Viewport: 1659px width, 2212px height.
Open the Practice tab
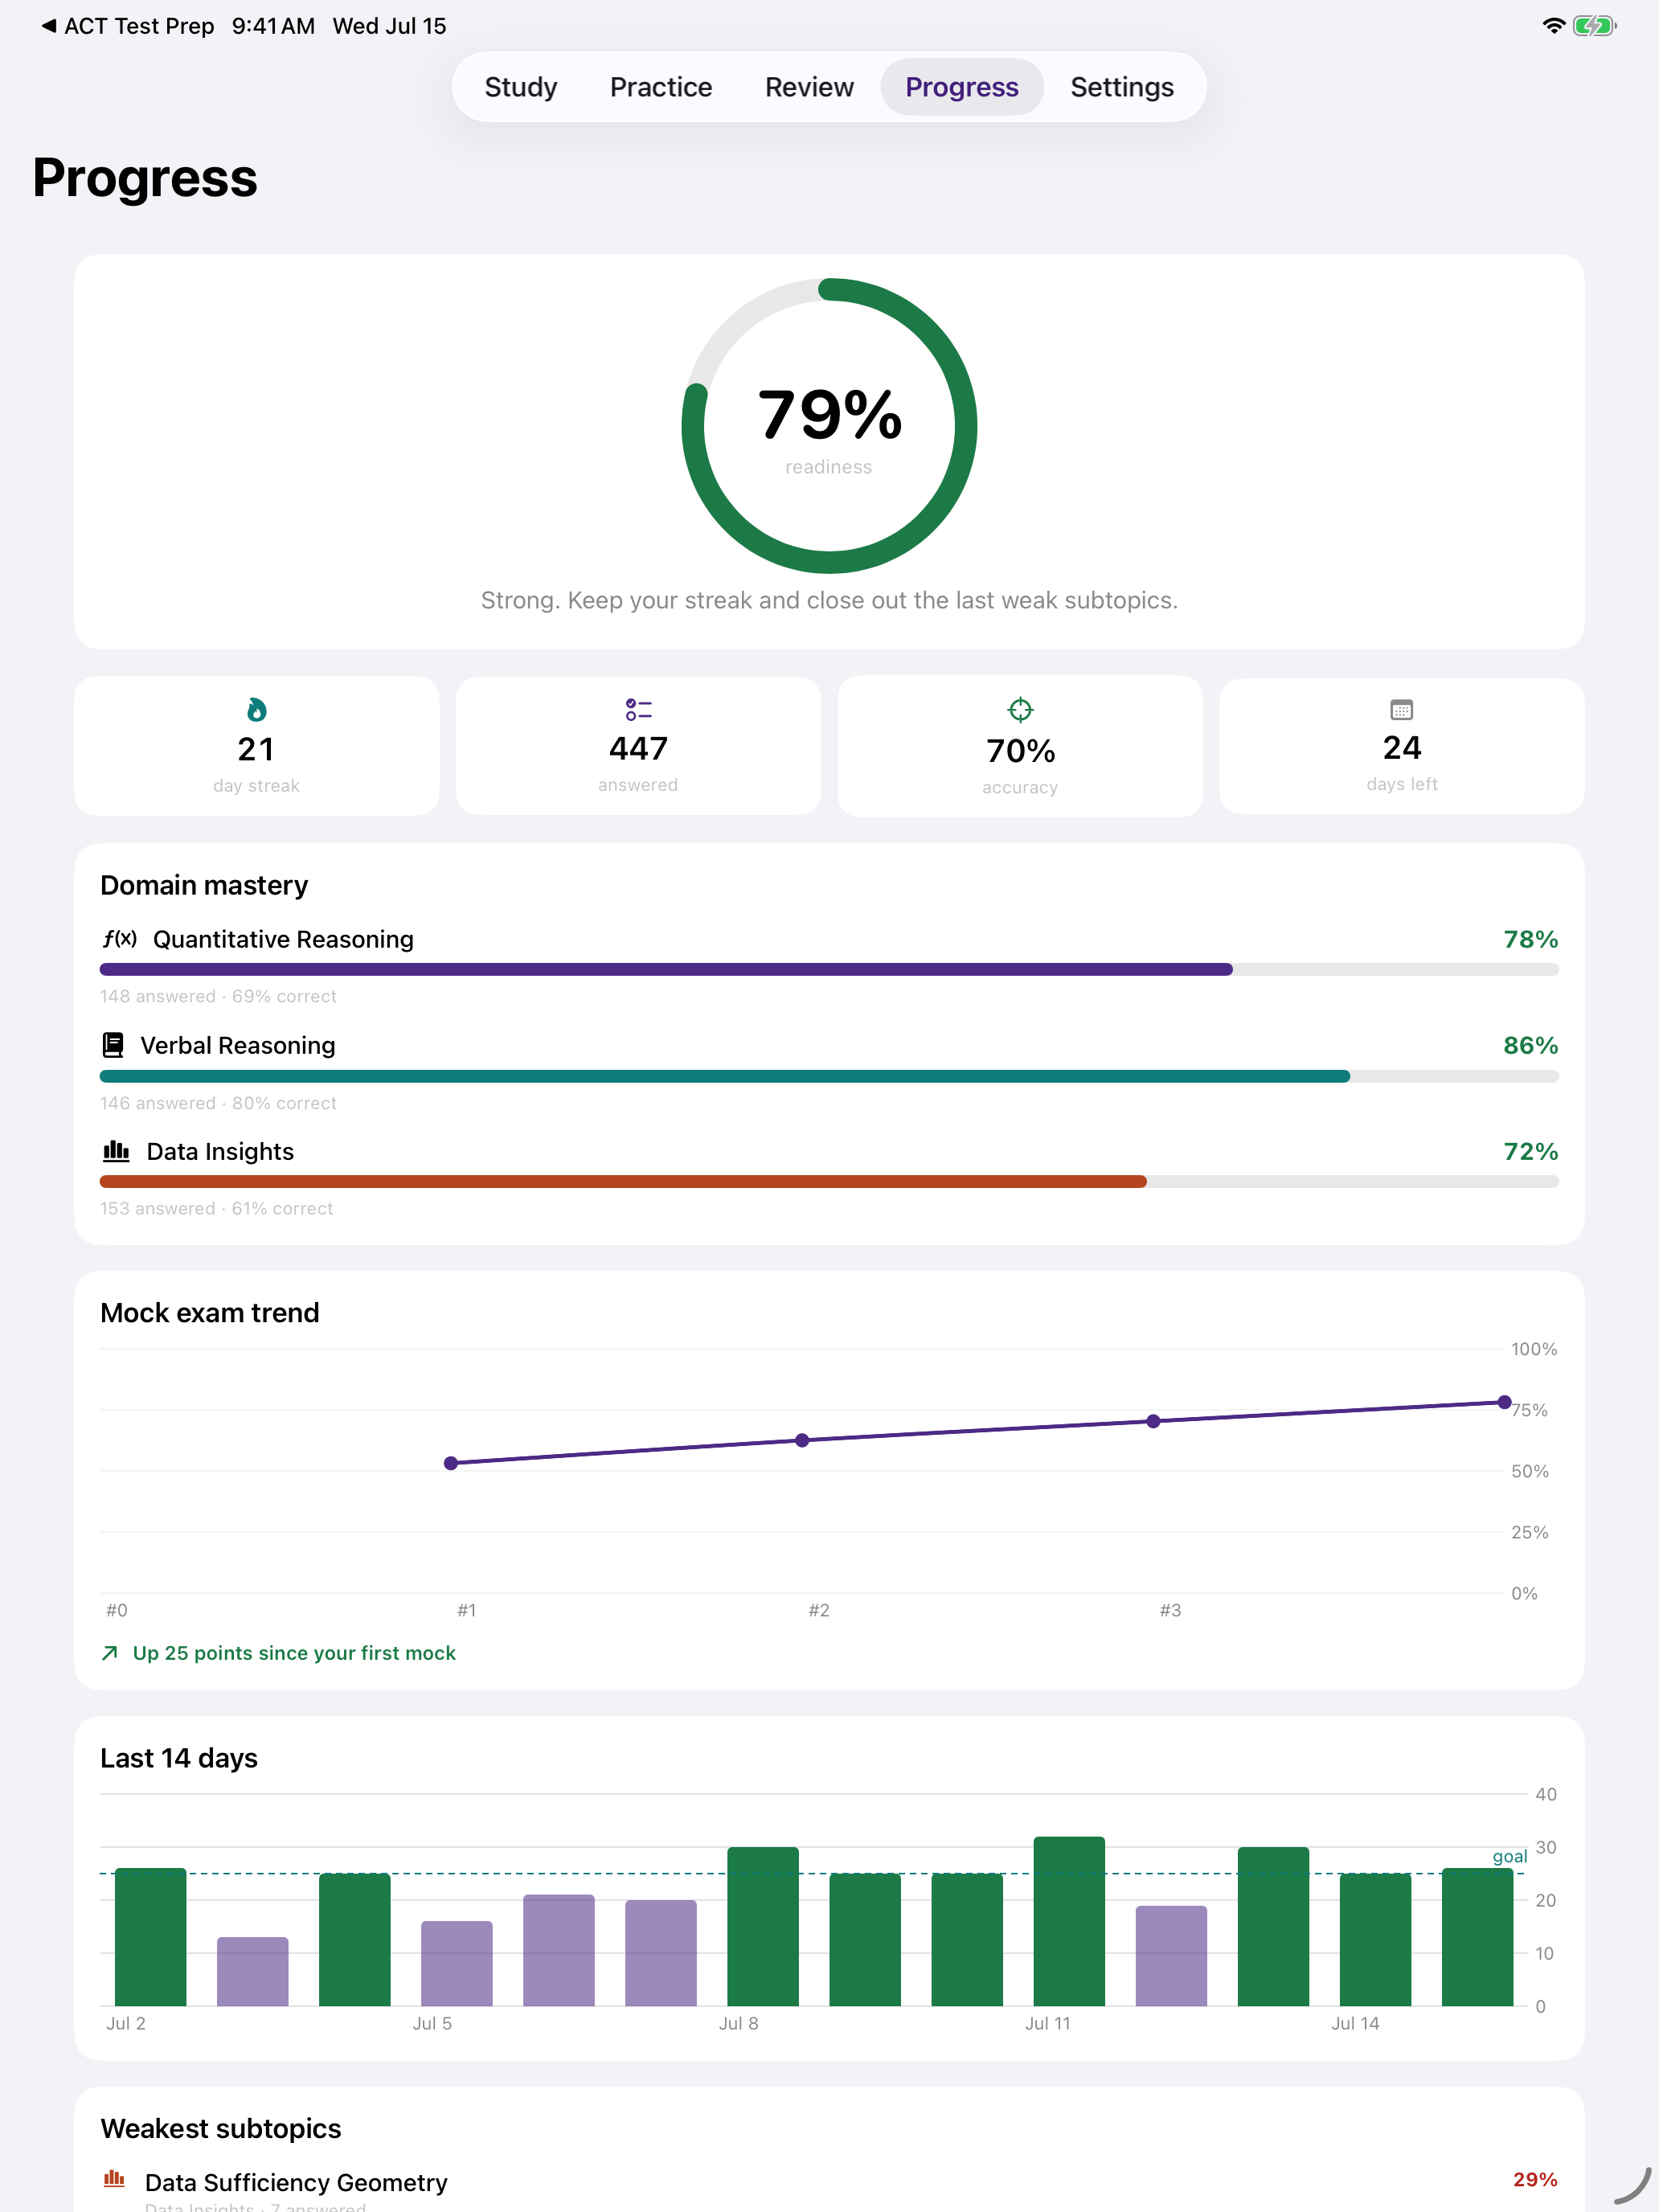[x=661, y=87]
